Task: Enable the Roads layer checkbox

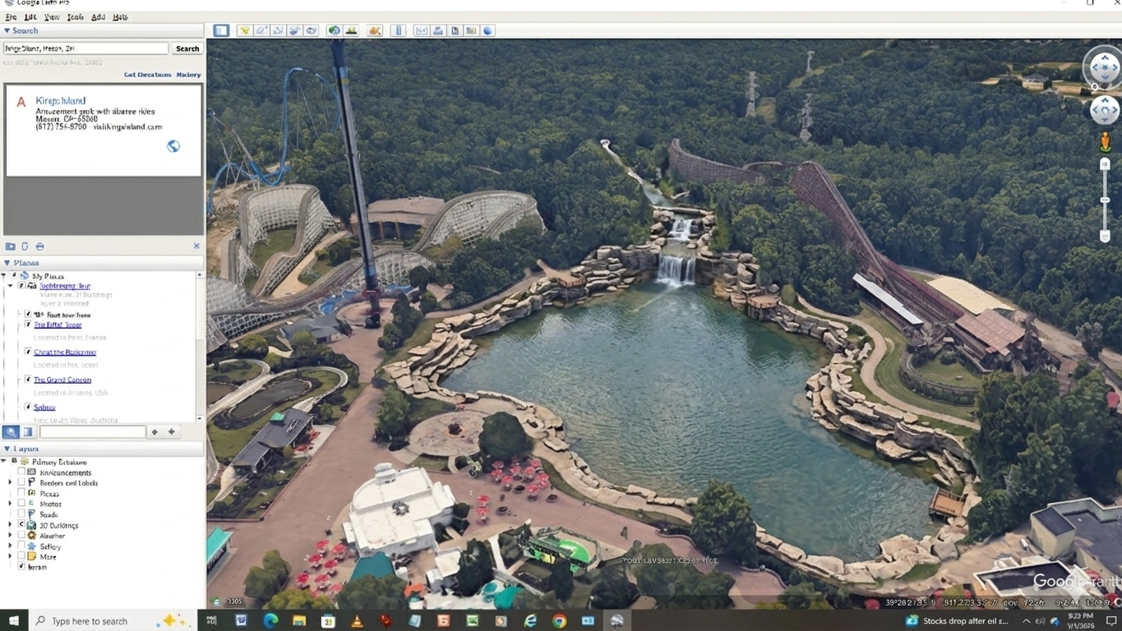Action: click(x=21, y=514)
